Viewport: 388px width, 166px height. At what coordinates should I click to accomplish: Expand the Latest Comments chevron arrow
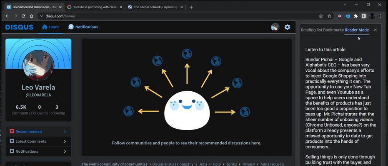tap(65, 142)
